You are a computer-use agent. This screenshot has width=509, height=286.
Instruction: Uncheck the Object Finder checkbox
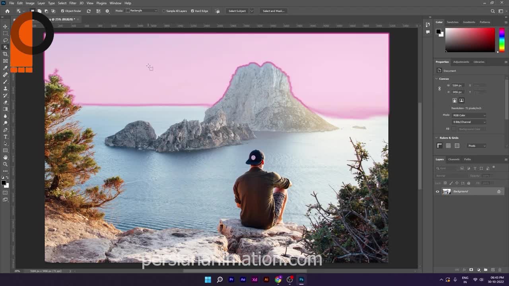coord(62,11)
